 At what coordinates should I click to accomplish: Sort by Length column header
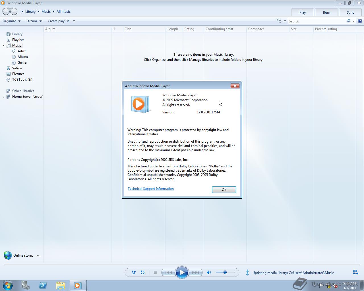[x=174, y=29]
